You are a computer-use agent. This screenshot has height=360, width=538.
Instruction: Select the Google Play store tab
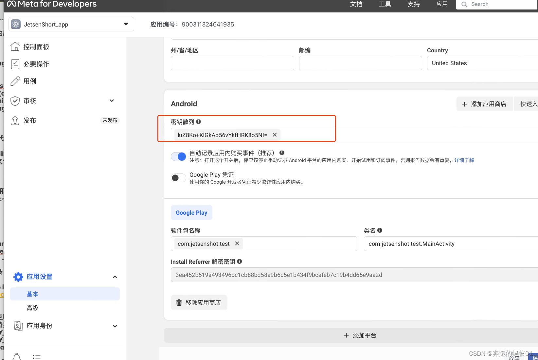click(191, 213)
